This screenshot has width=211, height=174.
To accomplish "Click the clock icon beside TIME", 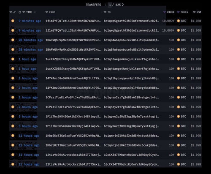I will click(20, 12).
